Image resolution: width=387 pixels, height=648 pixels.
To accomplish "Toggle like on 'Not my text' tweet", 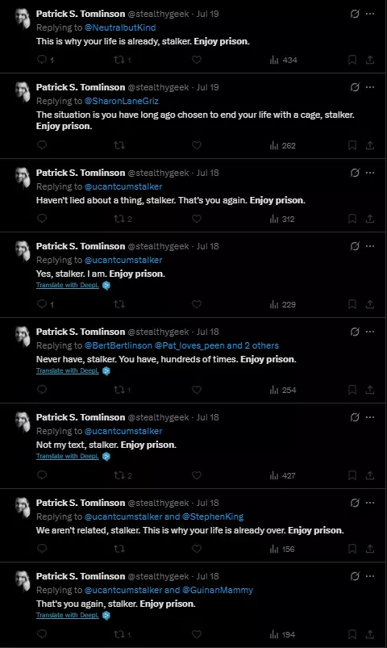I will pos(197,475).
